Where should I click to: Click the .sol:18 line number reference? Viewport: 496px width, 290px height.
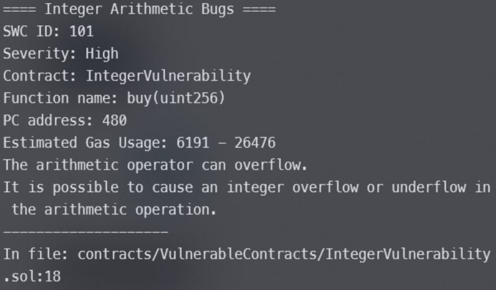pos(32,276)
